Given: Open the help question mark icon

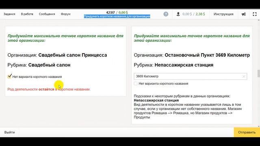Looking at the screenshot, I should 166,14.
